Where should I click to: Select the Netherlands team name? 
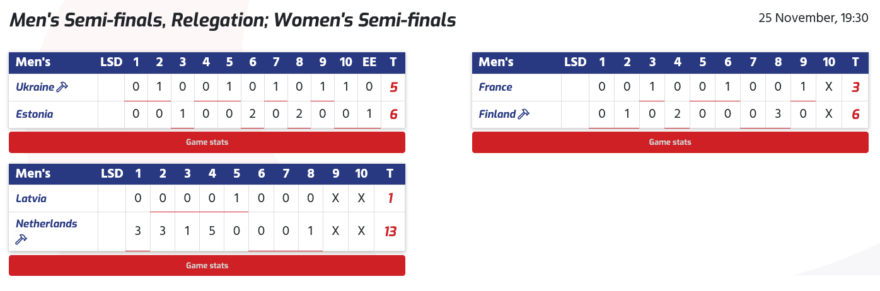(x=47, y=224)
